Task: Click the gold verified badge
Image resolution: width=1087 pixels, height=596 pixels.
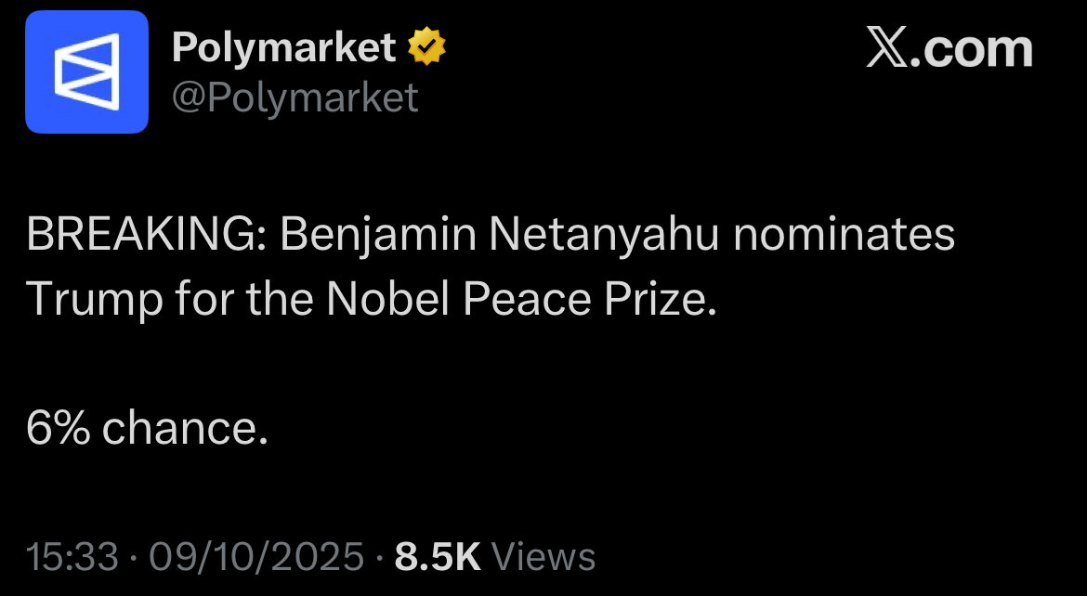Action: pos(427,47)
